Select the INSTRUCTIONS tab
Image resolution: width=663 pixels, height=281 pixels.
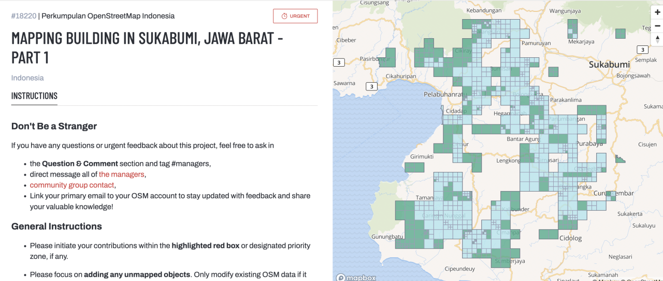pyautogui.click(x=34, y=96)
